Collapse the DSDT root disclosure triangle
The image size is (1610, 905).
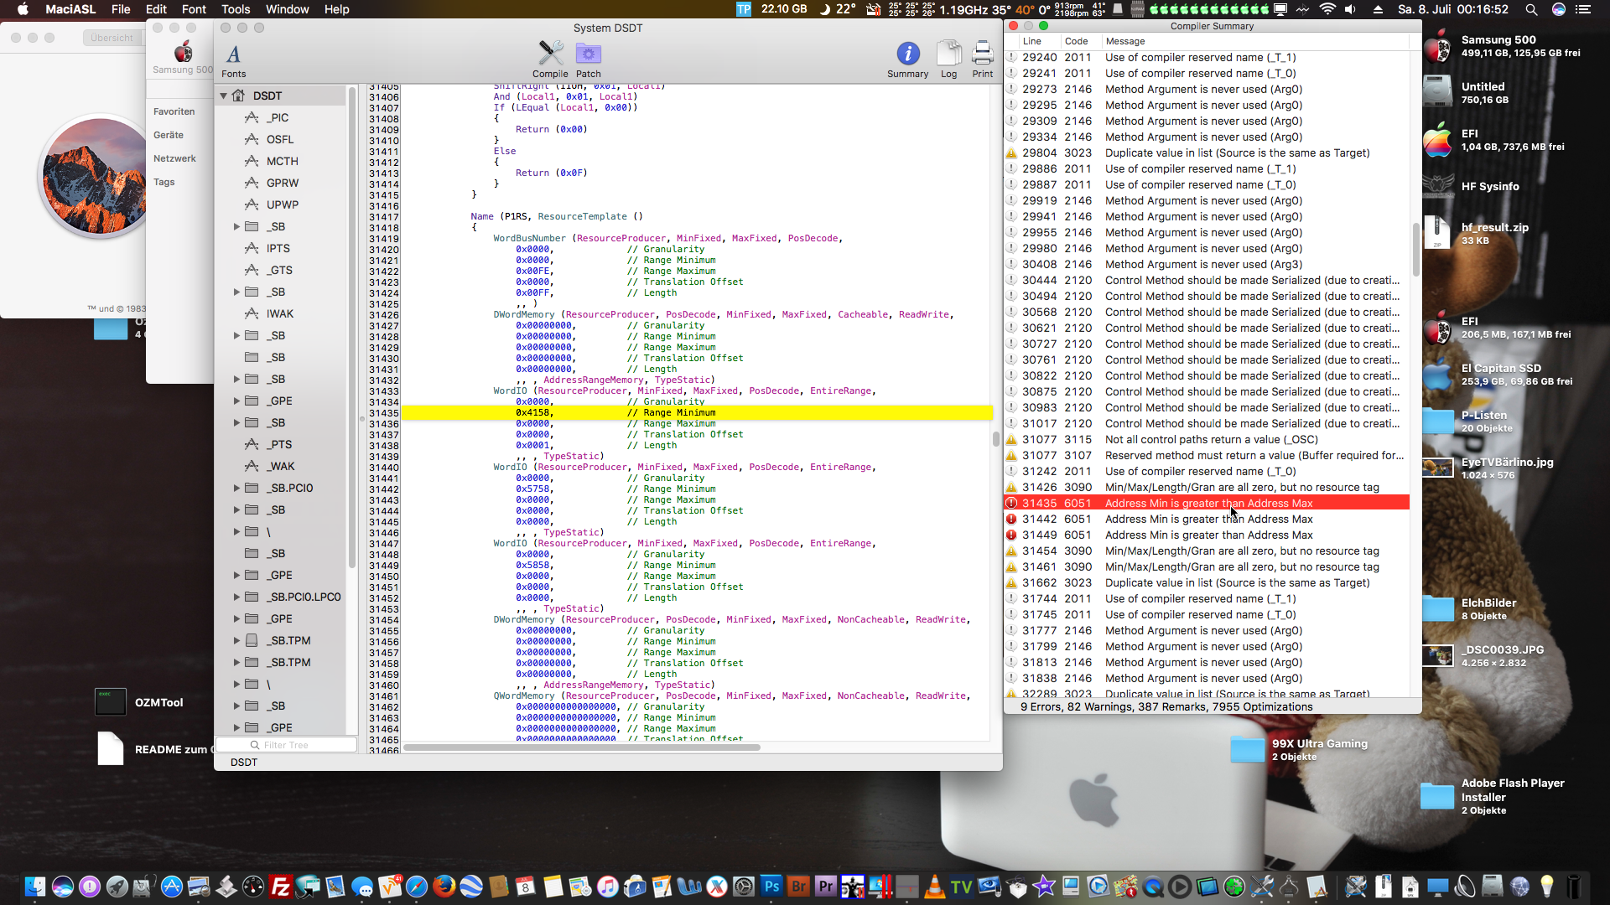pyautogui.click(x=224, y=96)
